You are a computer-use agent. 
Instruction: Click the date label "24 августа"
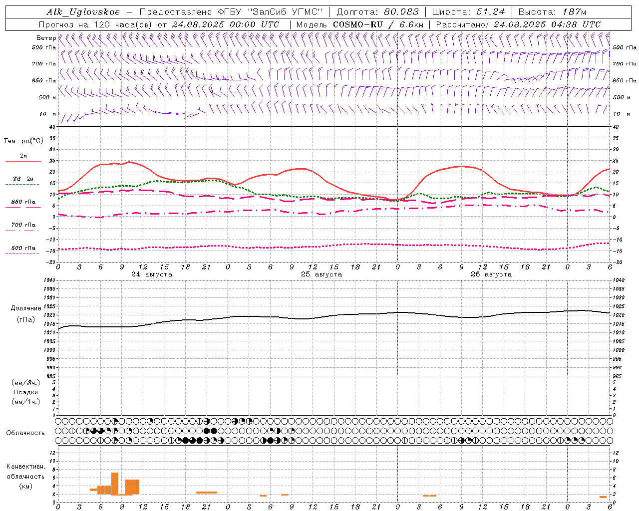point(152,274)
